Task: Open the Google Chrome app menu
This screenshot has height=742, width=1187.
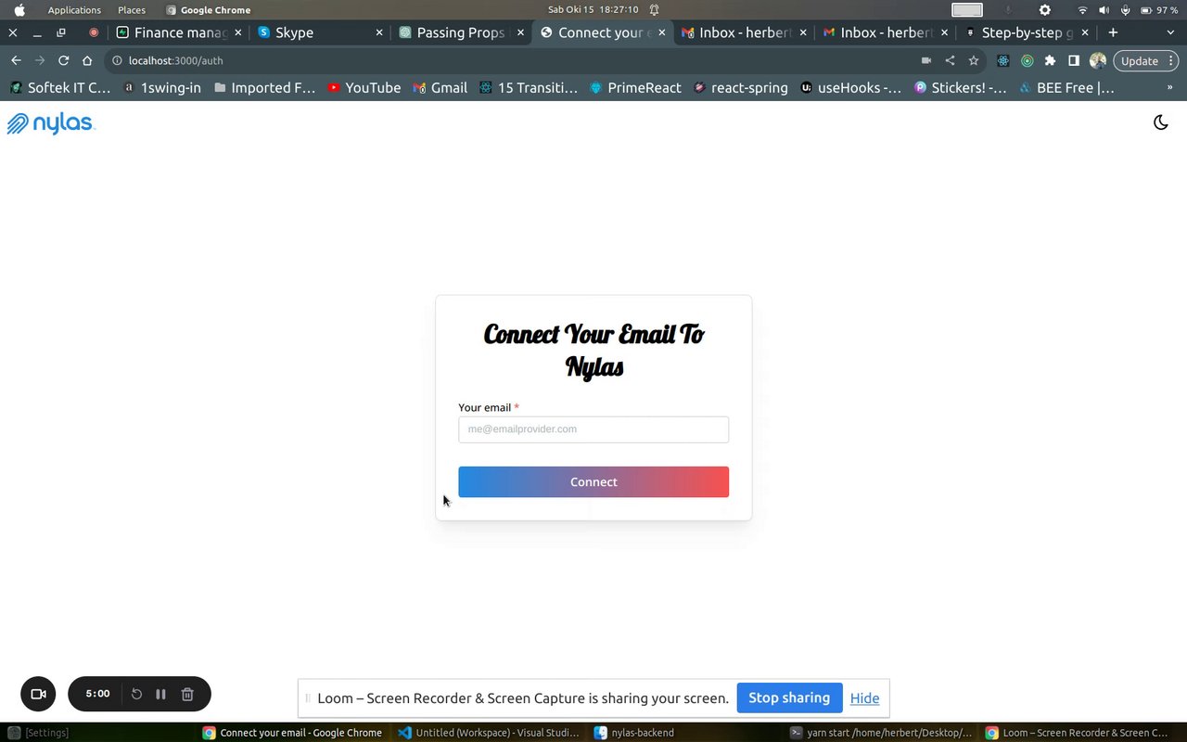Action: pos(208,10)
